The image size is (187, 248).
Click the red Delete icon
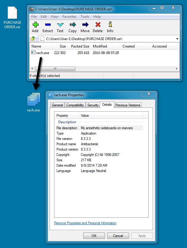98,25
